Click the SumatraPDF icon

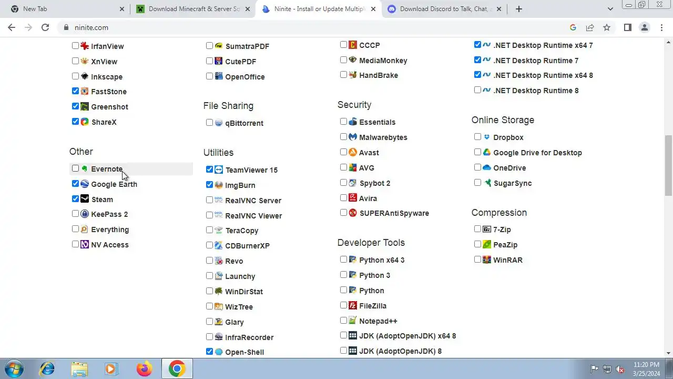(x=219, y=46)
